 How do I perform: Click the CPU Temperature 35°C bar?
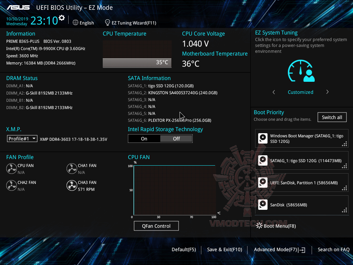coord(137,63)
